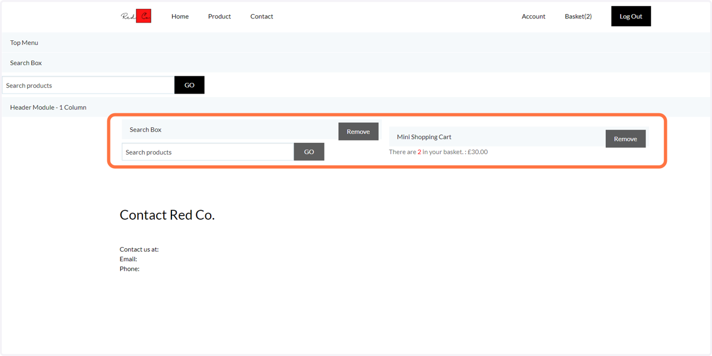
Task: Remove the Search Box module
Action: 358,132
